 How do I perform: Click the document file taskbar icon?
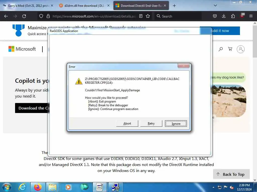(x=99, y=187)
